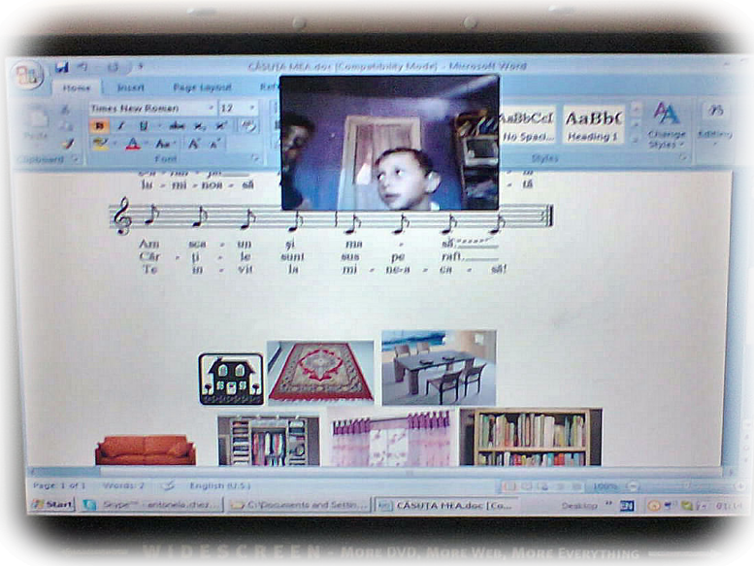This screenshot has height=566, width=754.
Task: Select the Format Painter brush icon
Action: (68, 144)
